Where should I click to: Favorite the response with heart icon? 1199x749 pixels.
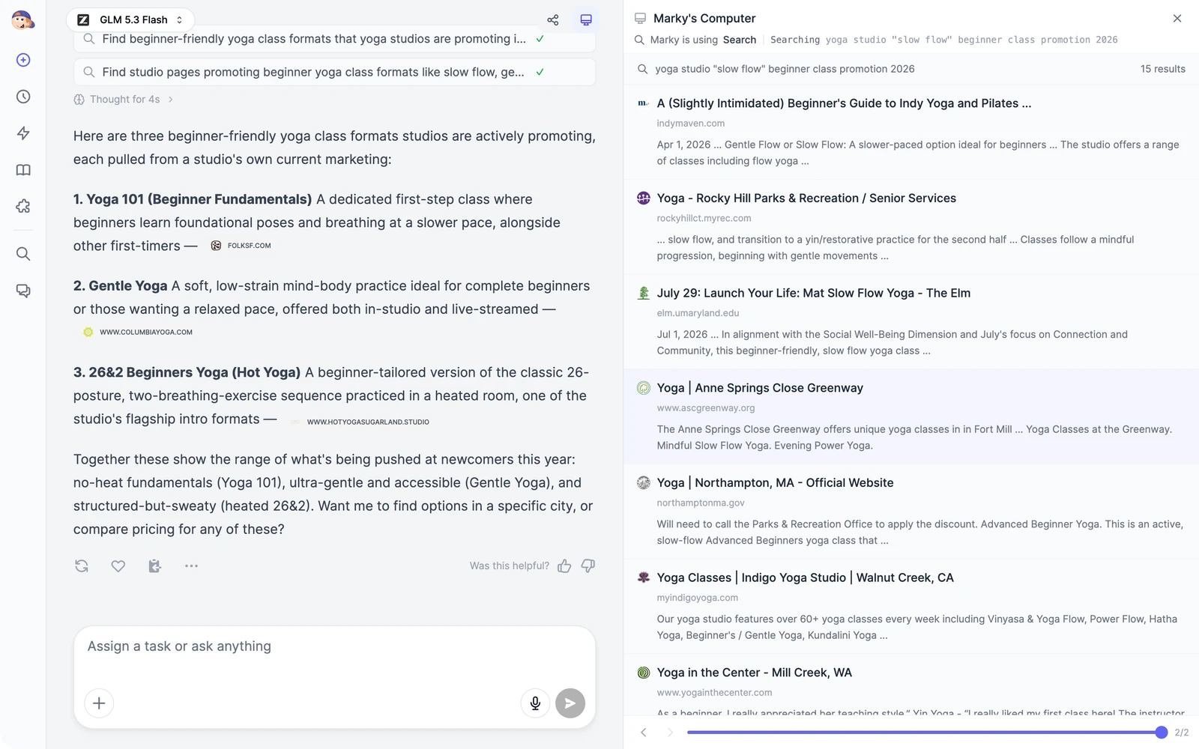coord(118,566)
